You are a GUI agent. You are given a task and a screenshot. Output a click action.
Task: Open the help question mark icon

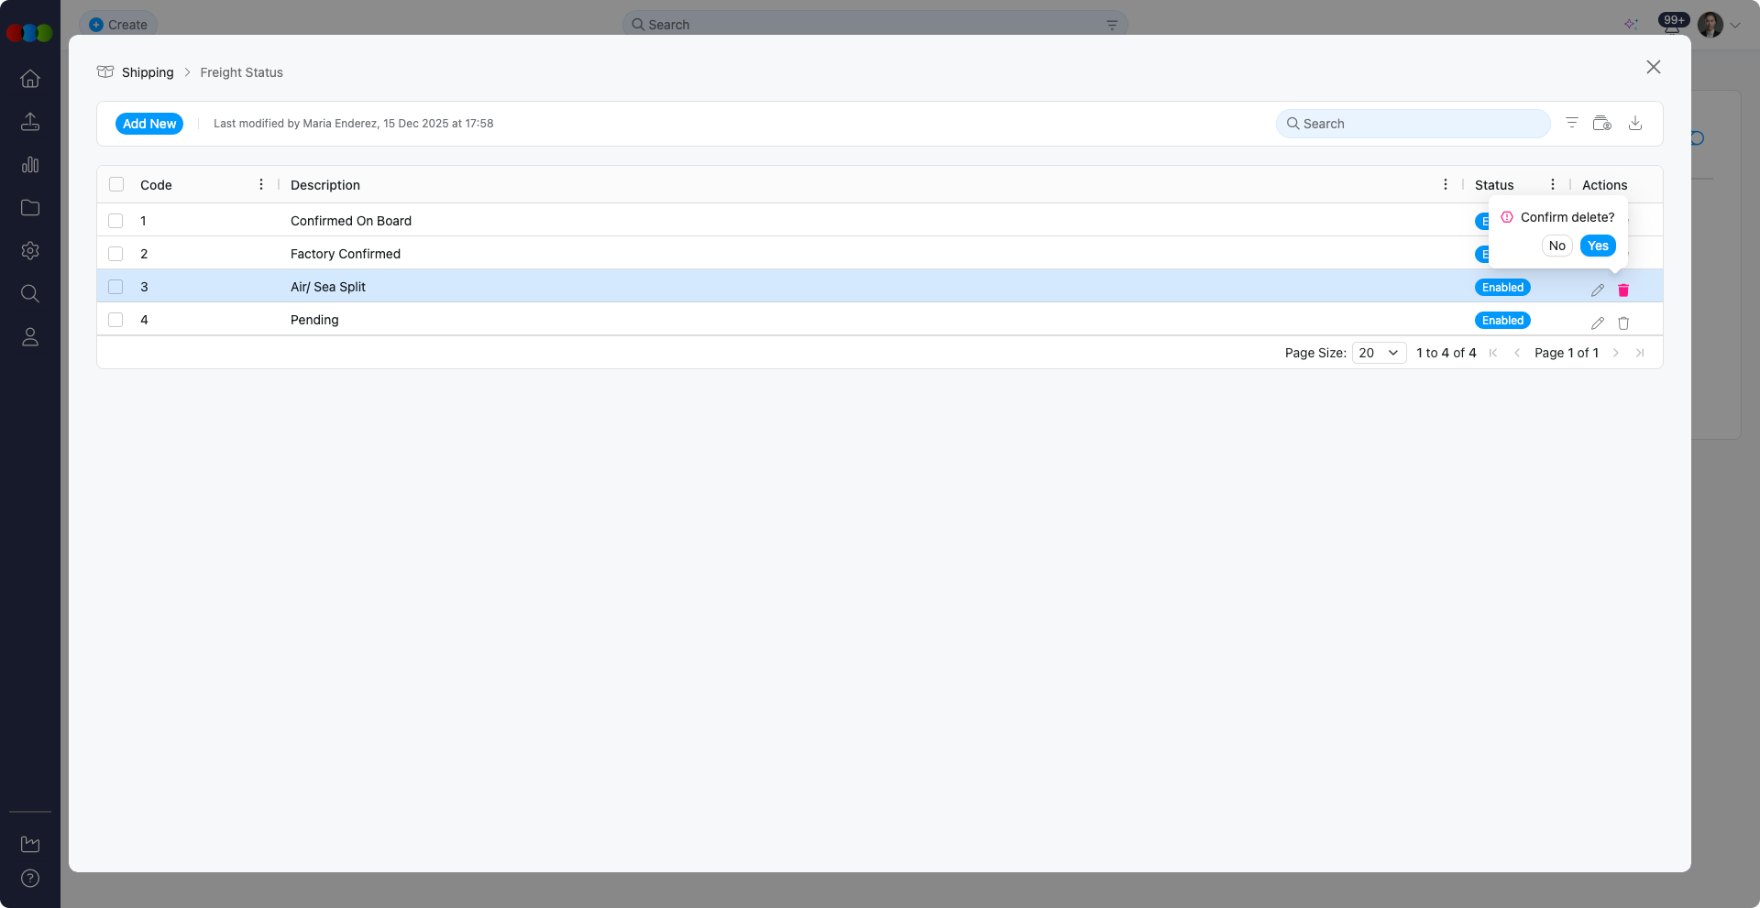(x=30, y=878)
